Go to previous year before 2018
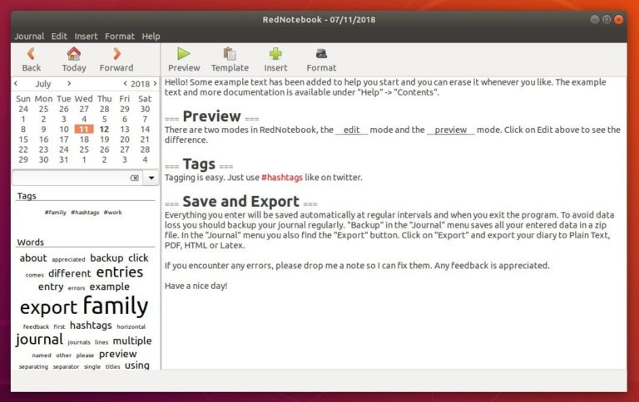 (x=125, y=83)
